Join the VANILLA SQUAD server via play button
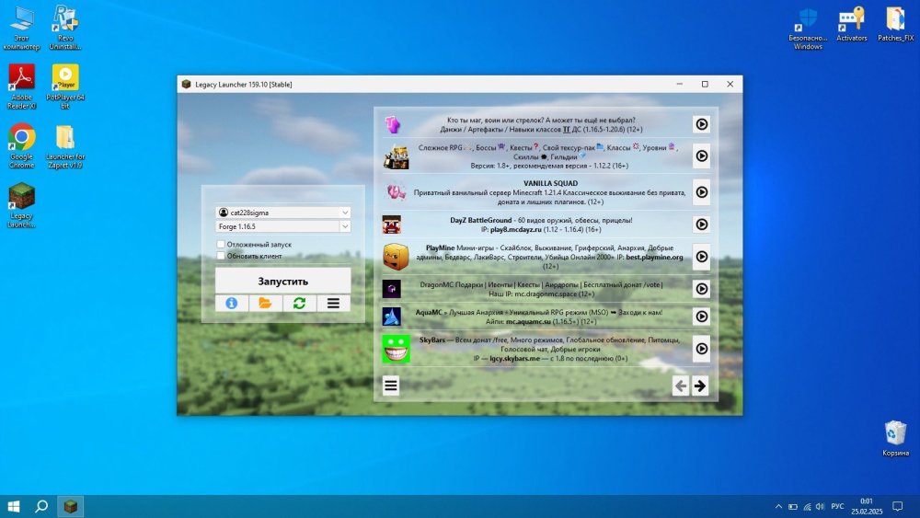 (x=701, y=191)
